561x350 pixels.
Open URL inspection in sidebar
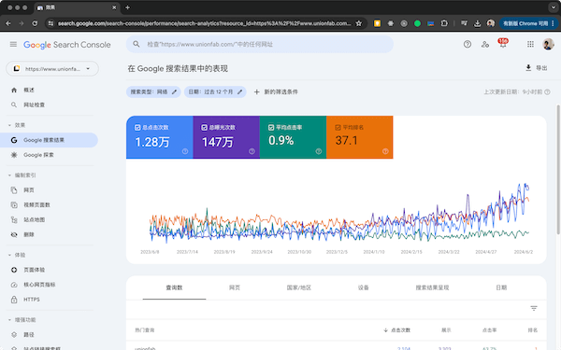pos(34,105)
